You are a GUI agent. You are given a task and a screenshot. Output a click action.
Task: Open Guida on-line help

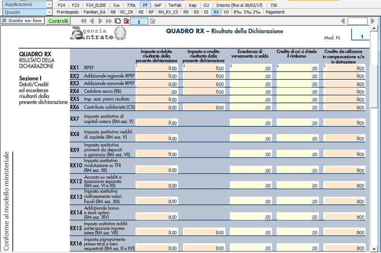(x=23, y=21)
